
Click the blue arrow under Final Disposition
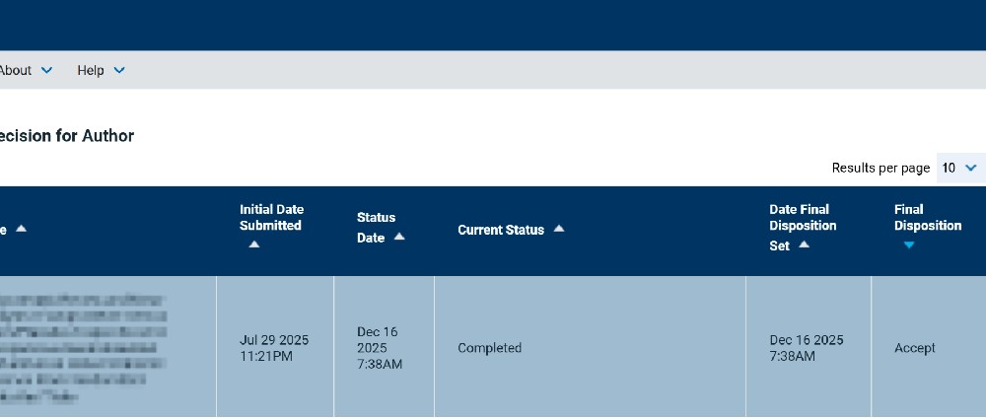[x=909, y=244]
